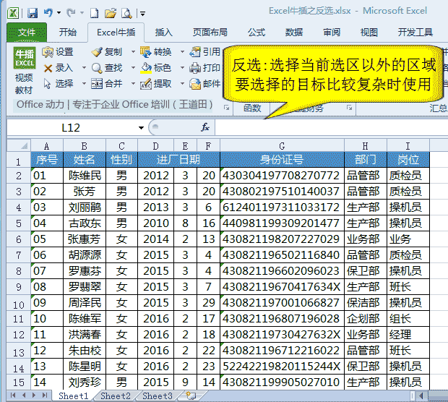The width and height of the screenshot is (448, 402).
Task: Switch to the 审阅 ribbon tab
Action: tap(332, 33)
